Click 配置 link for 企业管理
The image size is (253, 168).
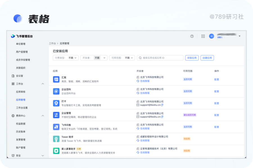(x=216, y=115)
